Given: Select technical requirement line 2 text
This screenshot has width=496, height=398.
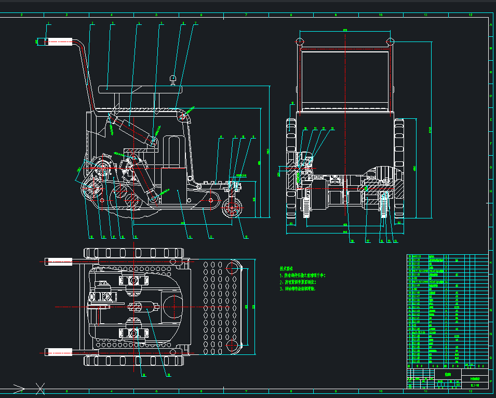Looking at the screenshot, I should [x=298, y=282].
